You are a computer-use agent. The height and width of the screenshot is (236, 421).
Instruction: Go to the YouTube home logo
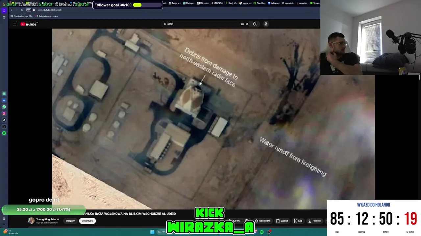(29, 24)
